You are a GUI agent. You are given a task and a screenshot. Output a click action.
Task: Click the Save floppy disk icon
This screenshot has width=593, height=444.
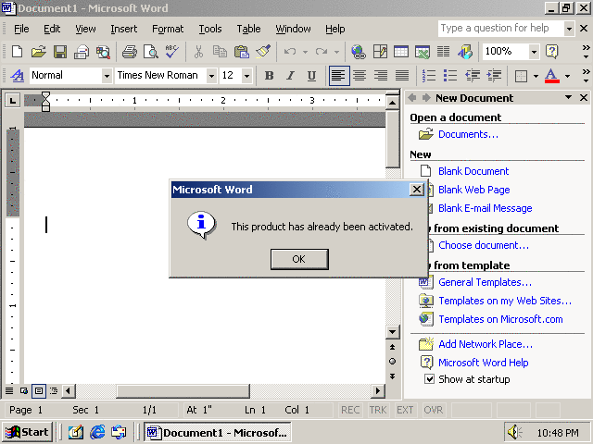(x=59, y=52)
